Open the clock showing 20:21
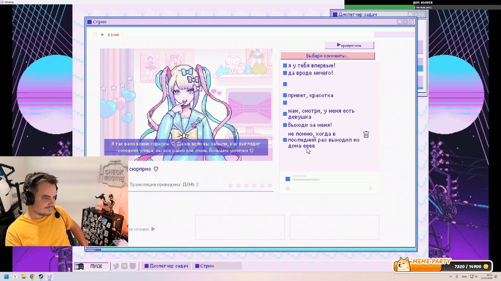This screenshot has width=501, height=281. [487, 277]
